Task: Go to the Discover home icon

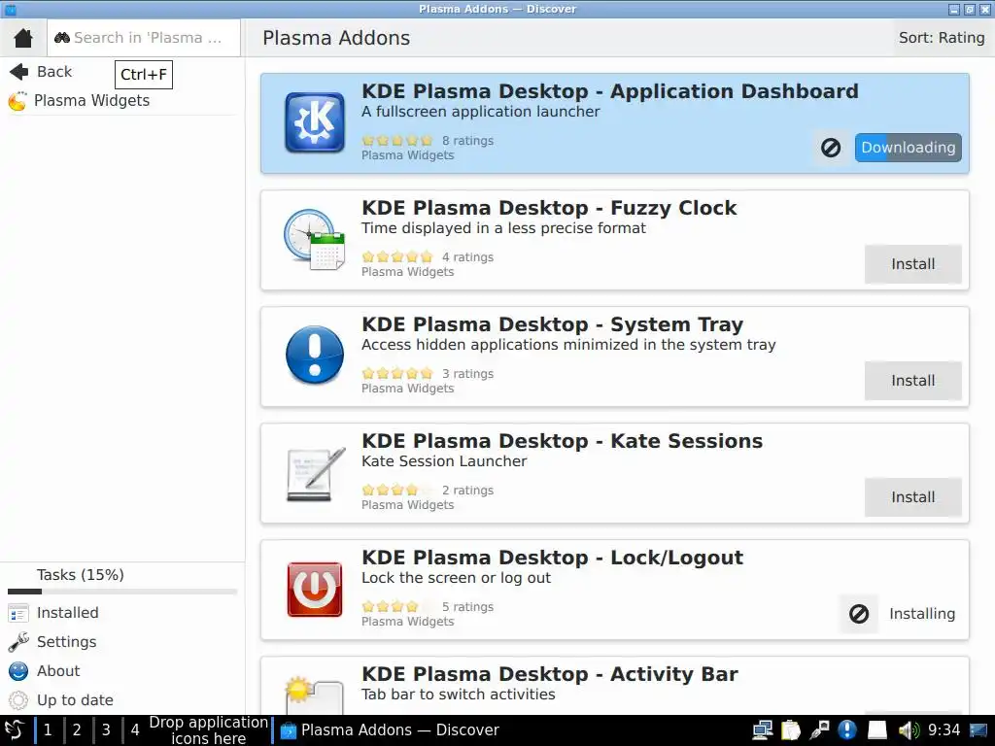Action: 23,38
